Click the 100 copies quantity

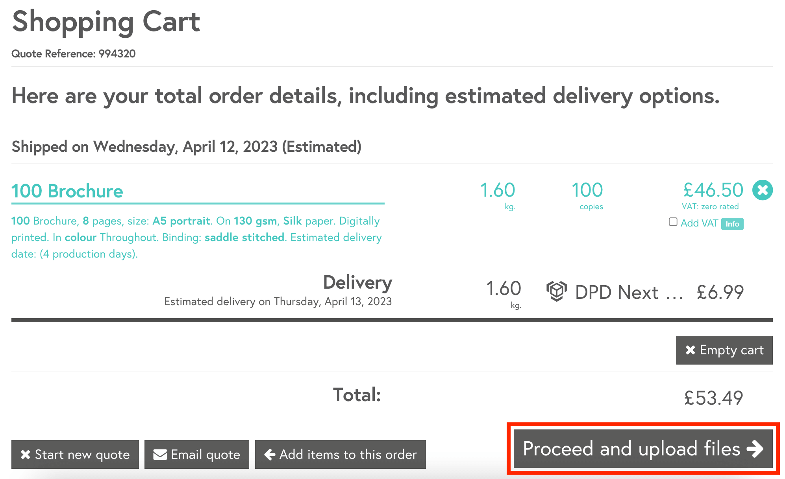point(587,190)
